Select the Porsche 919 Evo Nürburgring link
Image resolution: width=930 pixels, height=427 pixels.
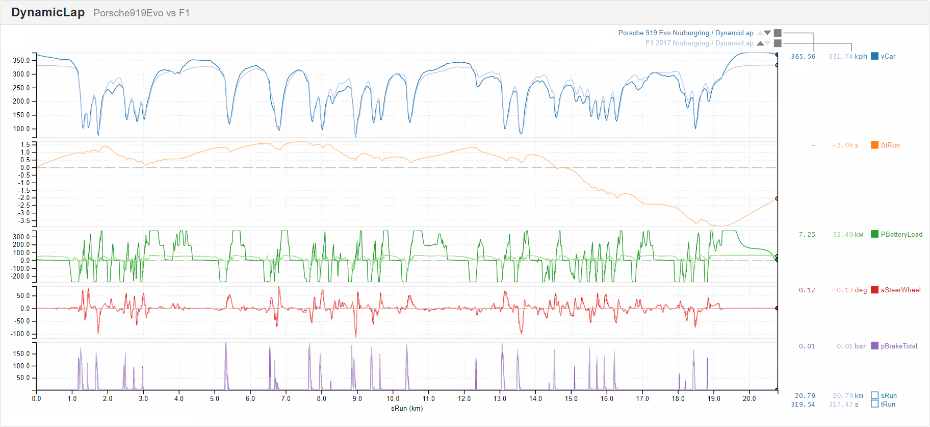[686, 33]
